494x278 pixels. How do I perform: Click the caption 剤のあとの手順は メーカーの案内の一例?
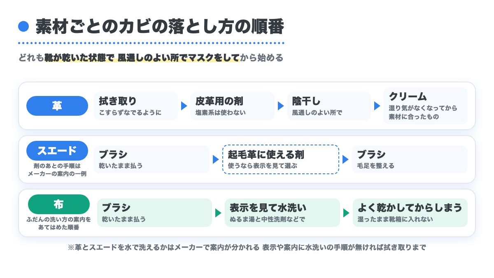[x=57, y=170]
